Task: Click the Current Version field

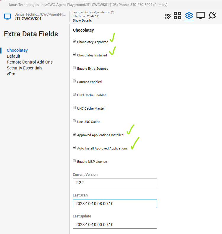Action: click(x=115, y=183)
